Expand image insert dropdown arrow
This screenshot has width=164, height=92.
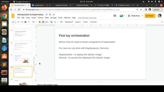pos(48,22)
